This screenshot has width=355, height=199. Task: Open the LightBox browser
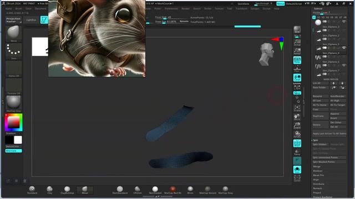31,20
